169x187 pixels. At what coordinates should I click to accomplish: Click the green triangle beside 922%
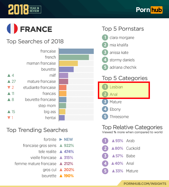coord(61,146)
